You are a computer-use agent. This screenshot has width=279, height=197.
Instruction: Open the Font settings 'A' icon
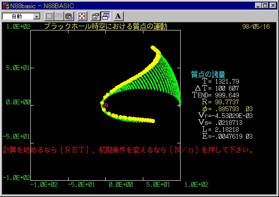pos(119,16)
